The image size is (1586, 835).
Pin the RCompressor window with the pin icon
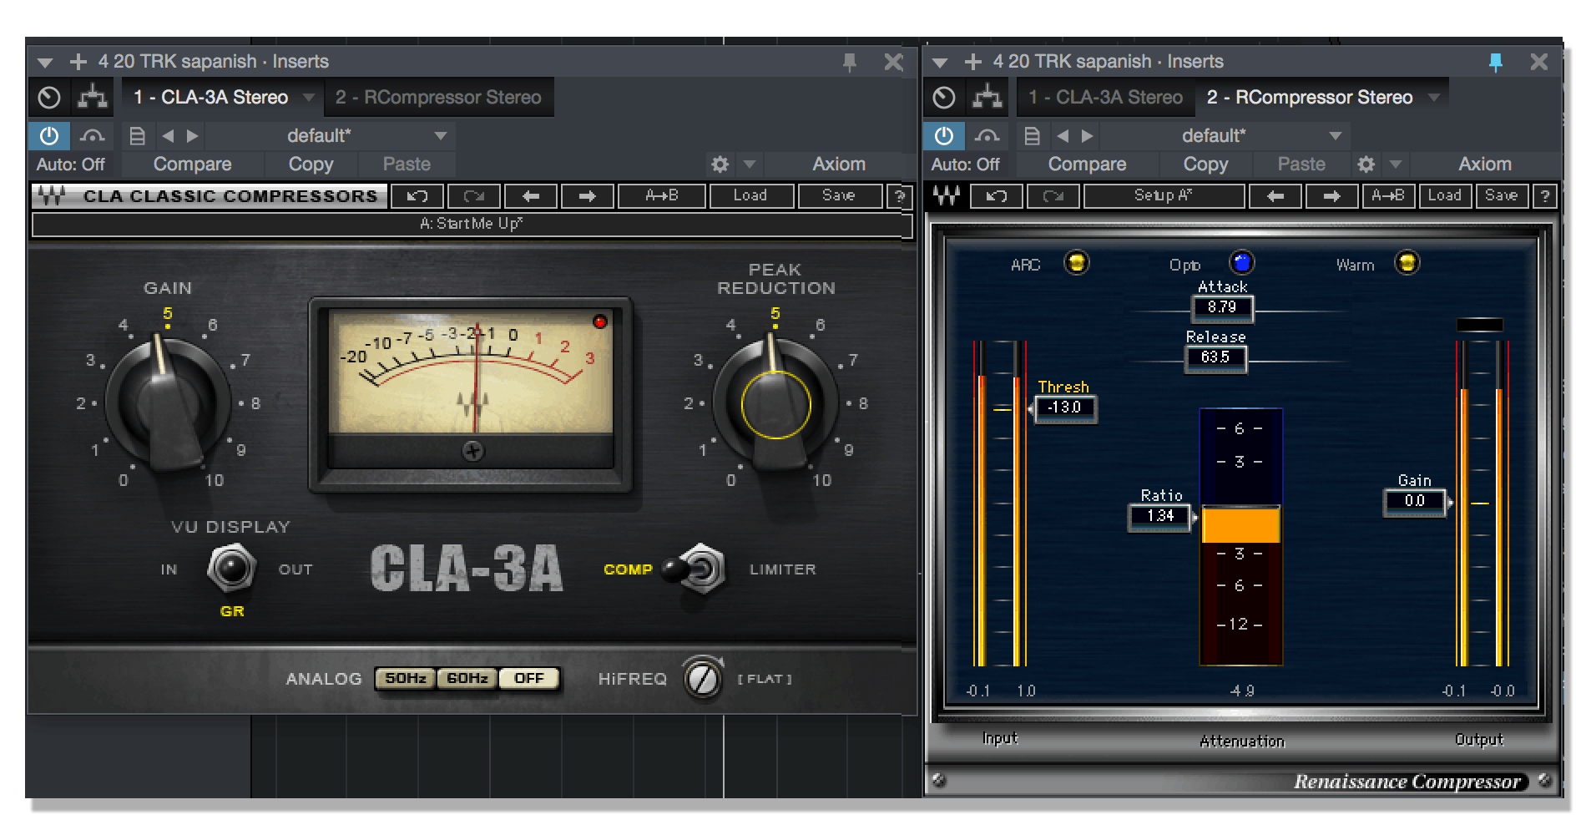pos(1496,61)
